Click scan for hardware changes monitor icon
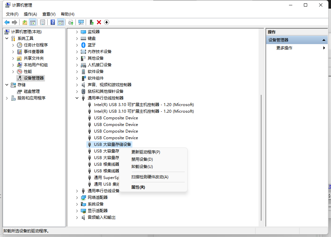Image resolution: width=331 pixels, height=237 pixels. [81, 22]
